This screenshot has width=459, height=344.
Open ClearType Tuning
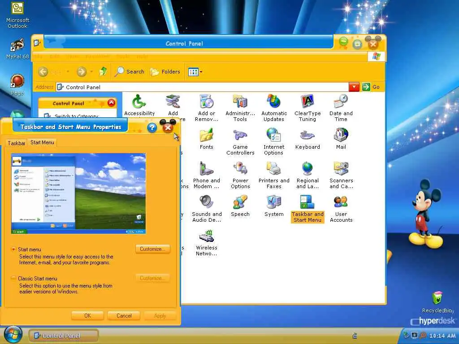point(307,107)
